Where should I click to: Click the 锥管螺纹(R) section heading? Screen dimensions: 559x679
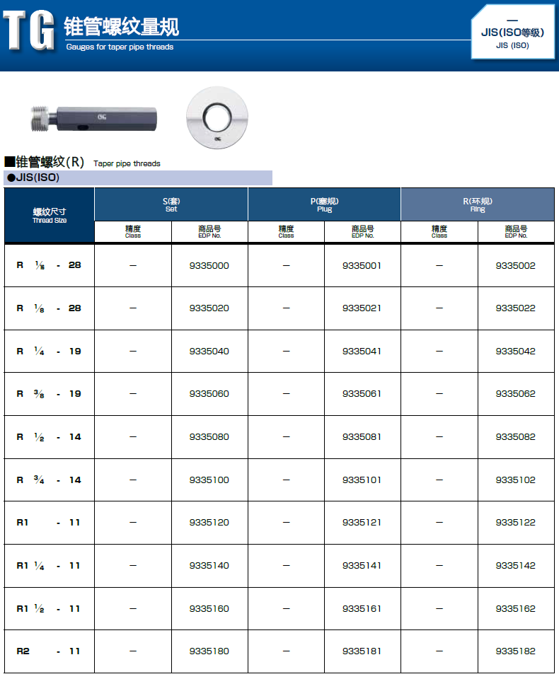coord(45,162)
